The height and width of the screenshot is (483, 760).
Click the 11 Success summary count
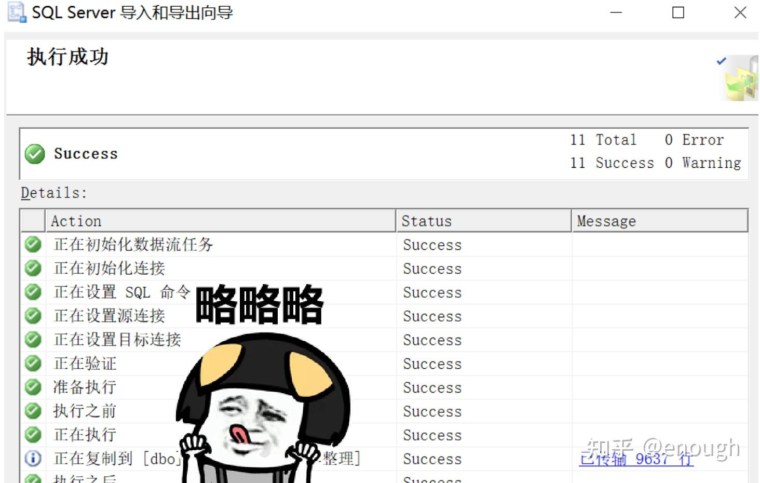(x=612, y=163)
